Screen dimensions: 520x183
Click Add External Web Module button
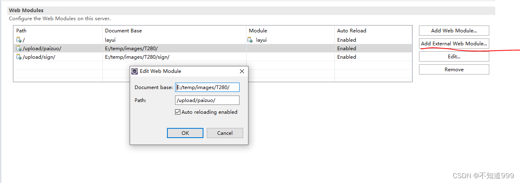pyautogui.click(x=454, y=43)
